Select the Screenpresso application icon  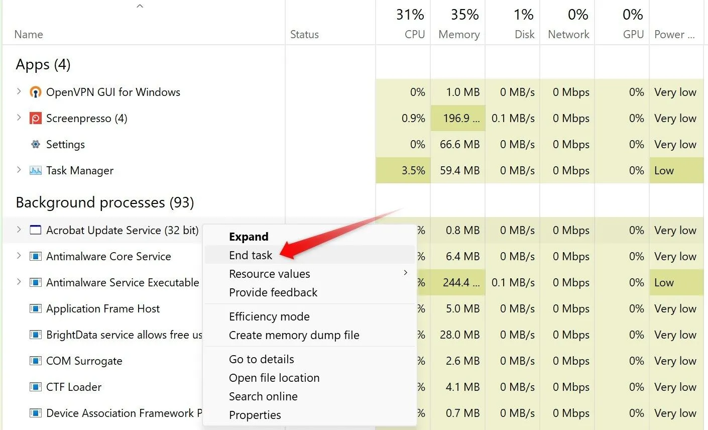pyautogui.click(x=35, y=118)
